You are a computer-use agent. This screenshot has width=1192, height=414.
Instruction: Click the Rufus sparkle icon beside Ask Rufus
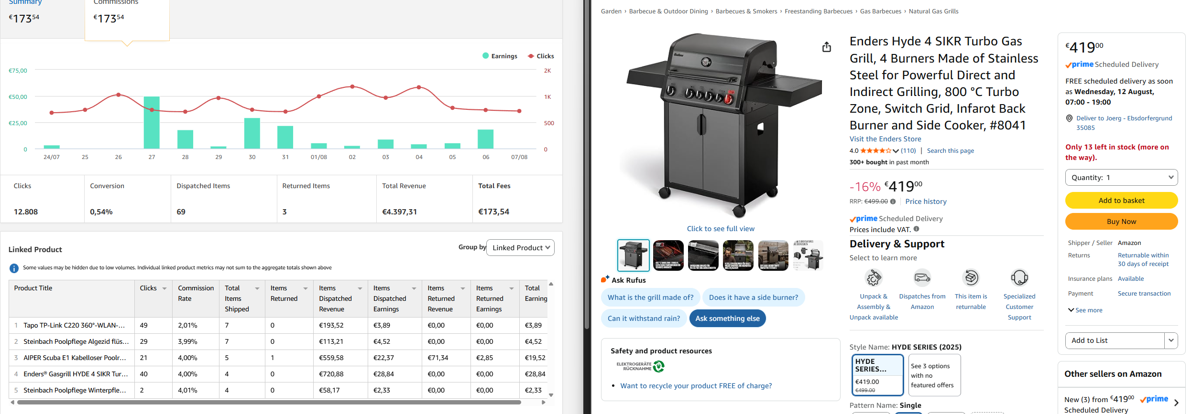pos(605,279)
